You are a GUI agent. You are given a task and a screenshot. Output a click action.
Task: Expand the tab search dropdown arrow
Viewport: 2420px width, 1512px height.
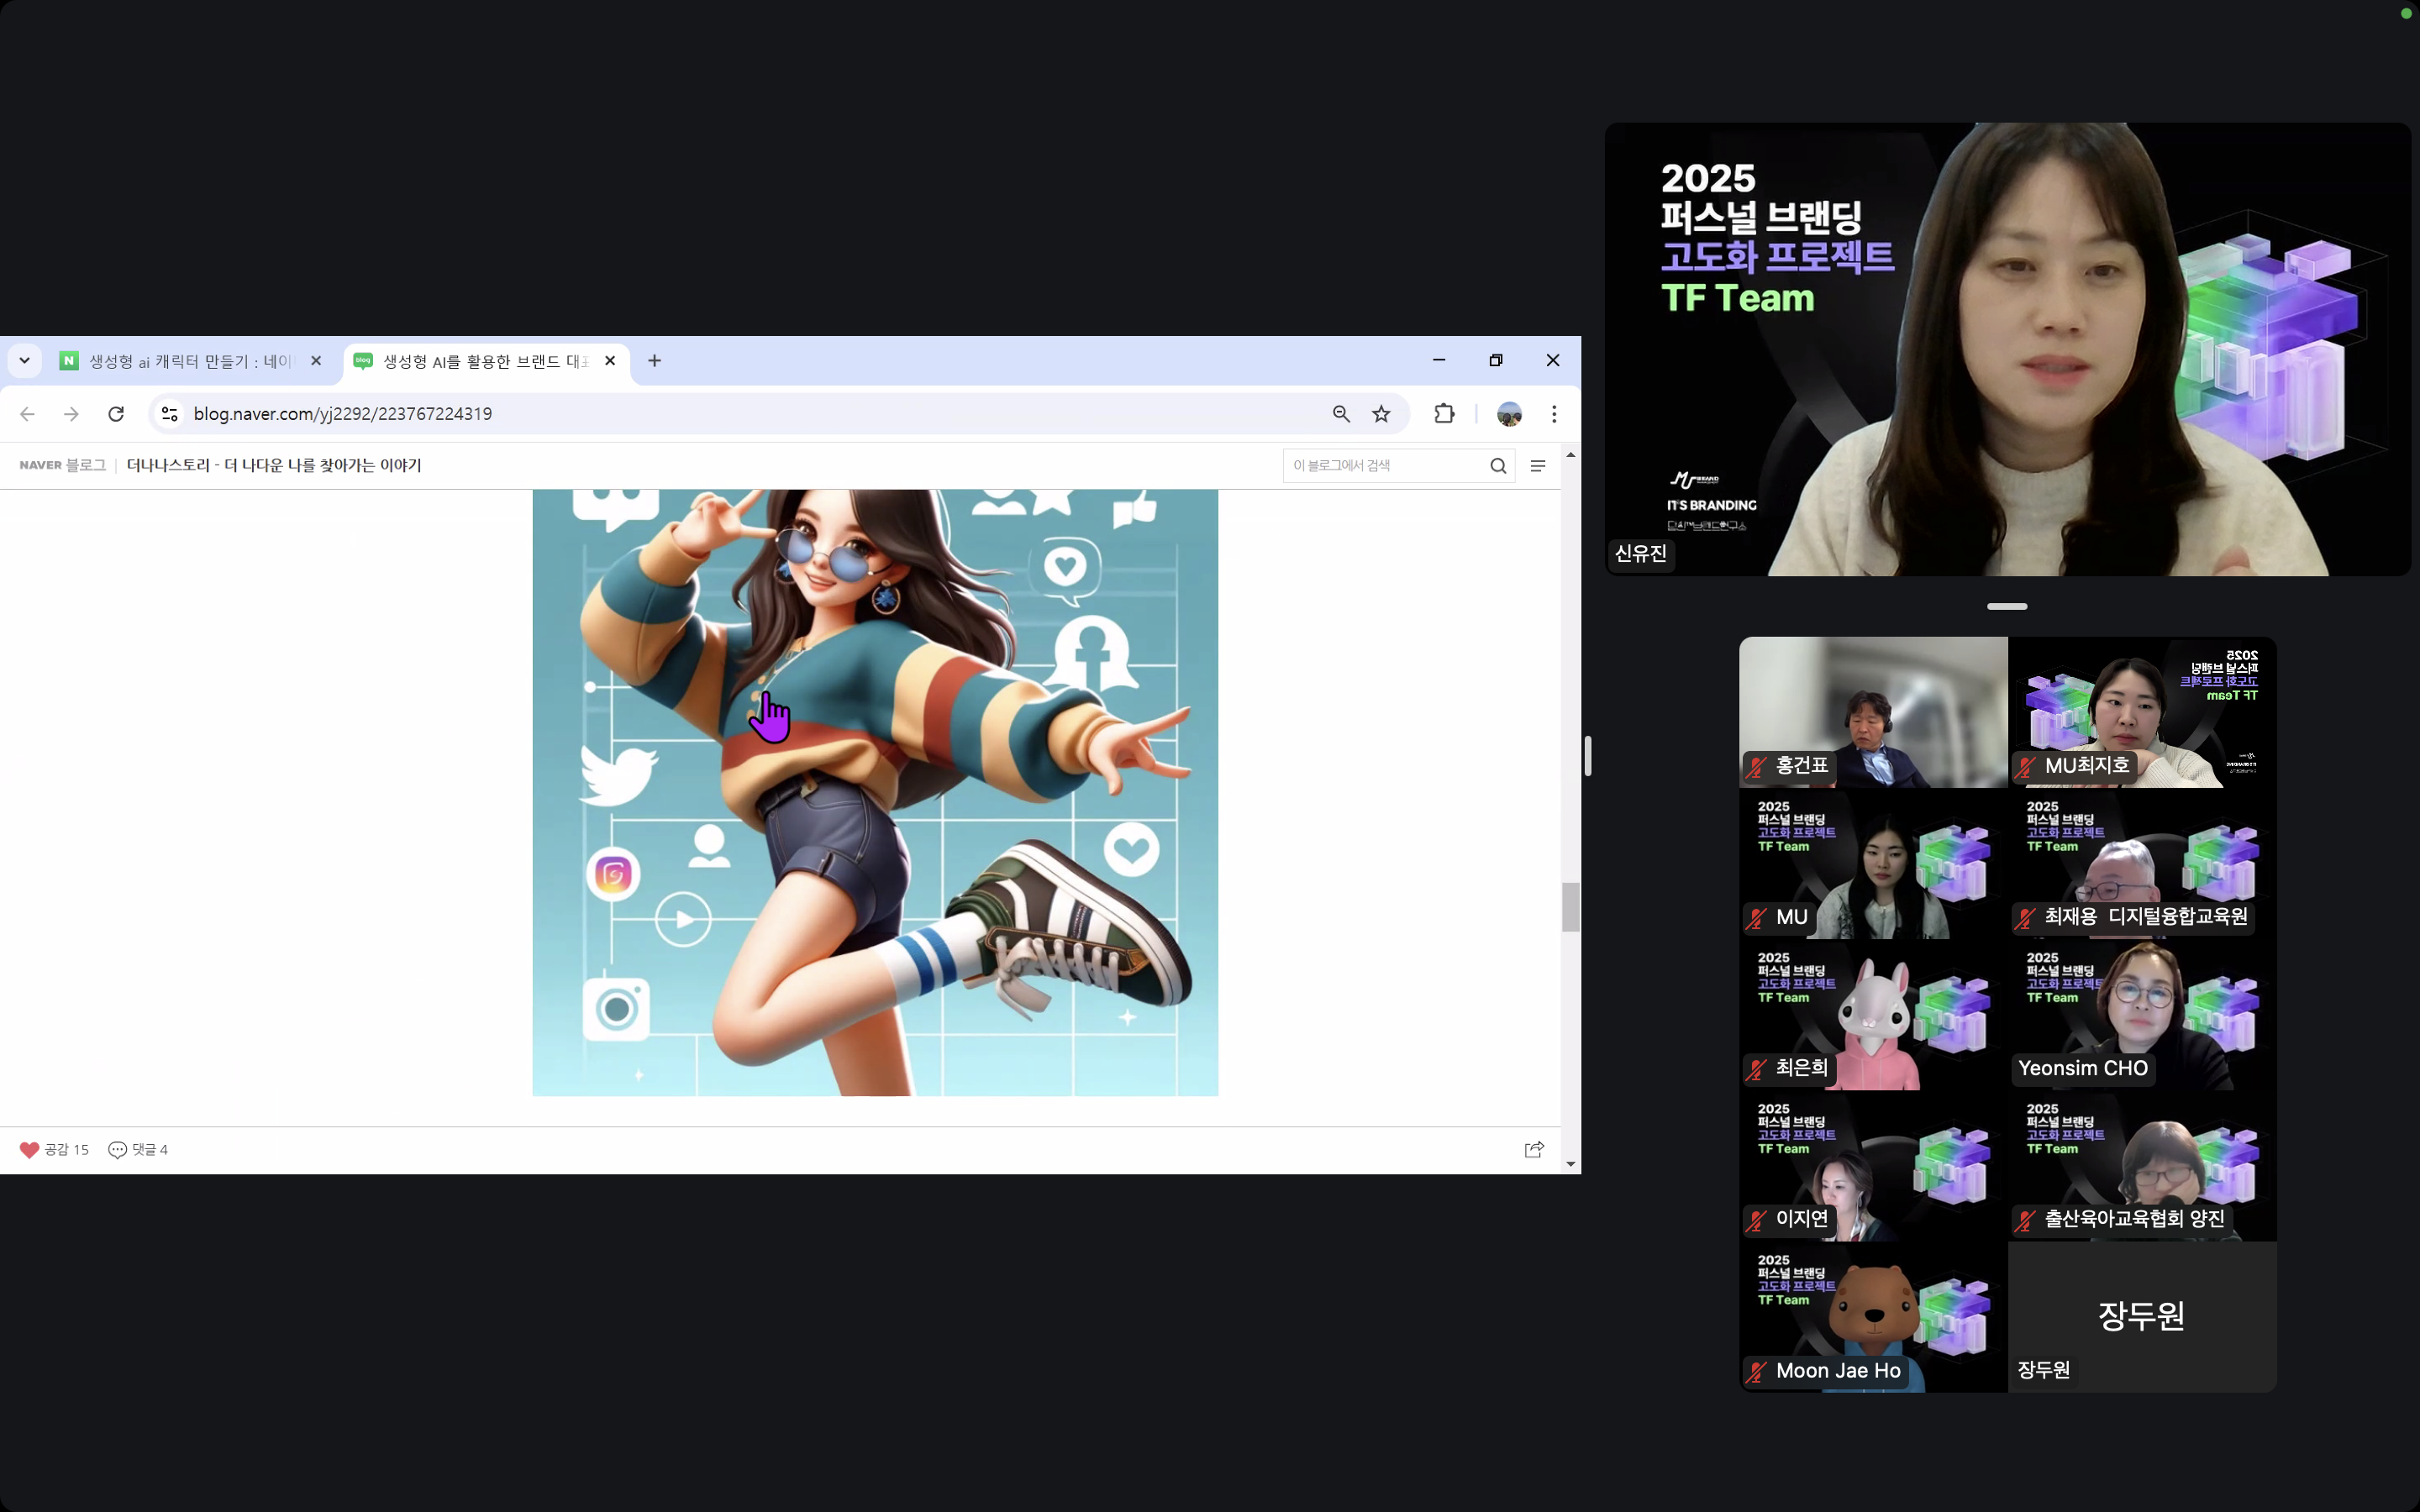click(24, 361)
